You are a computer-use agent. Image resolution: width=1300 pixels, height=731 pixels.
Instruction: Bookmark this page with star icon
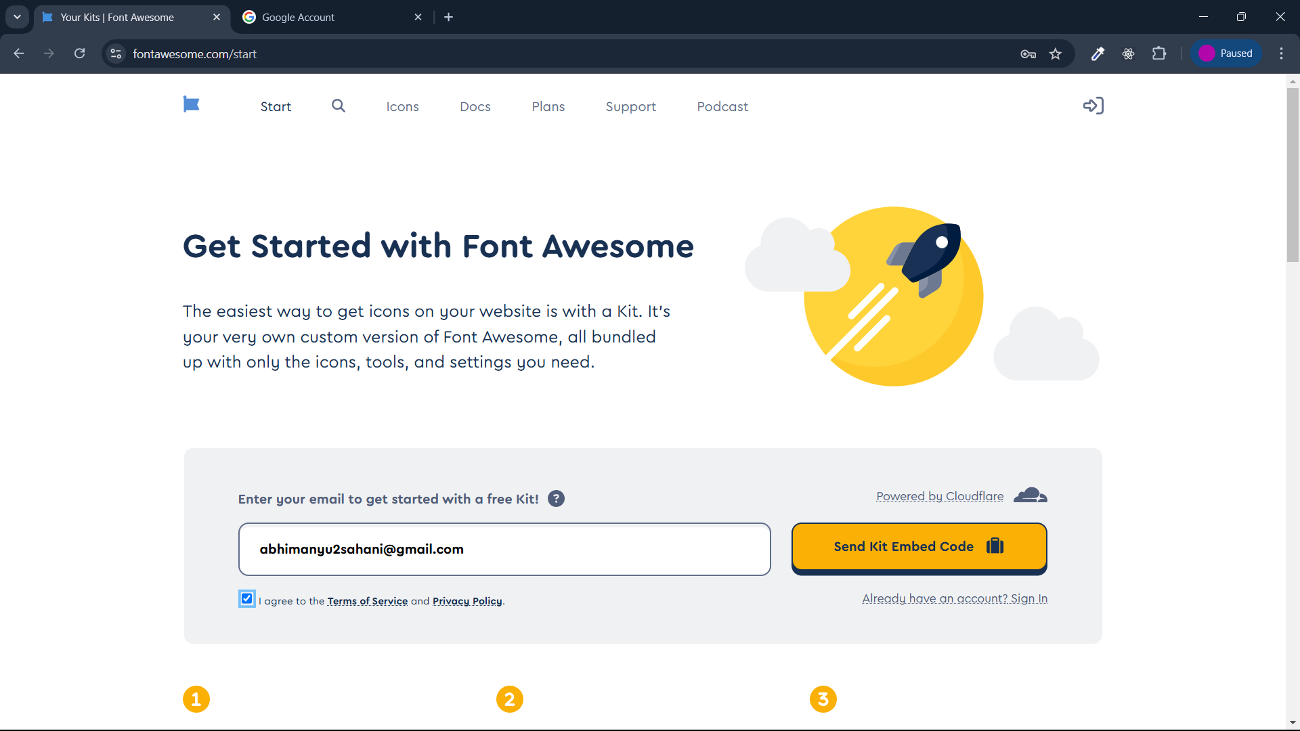click(1056, 53)
